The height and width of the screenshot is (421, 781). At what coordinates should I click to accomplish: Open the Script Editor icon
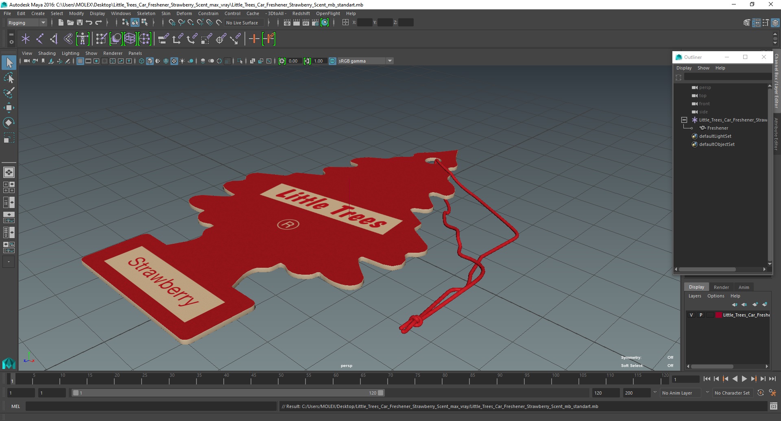[x=773, y=406]
